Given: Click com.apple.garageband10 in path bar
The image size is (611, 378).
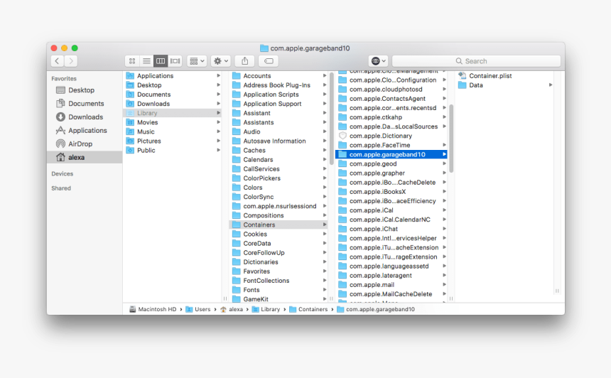Looking at the screenshot, I should click(376, 309).
